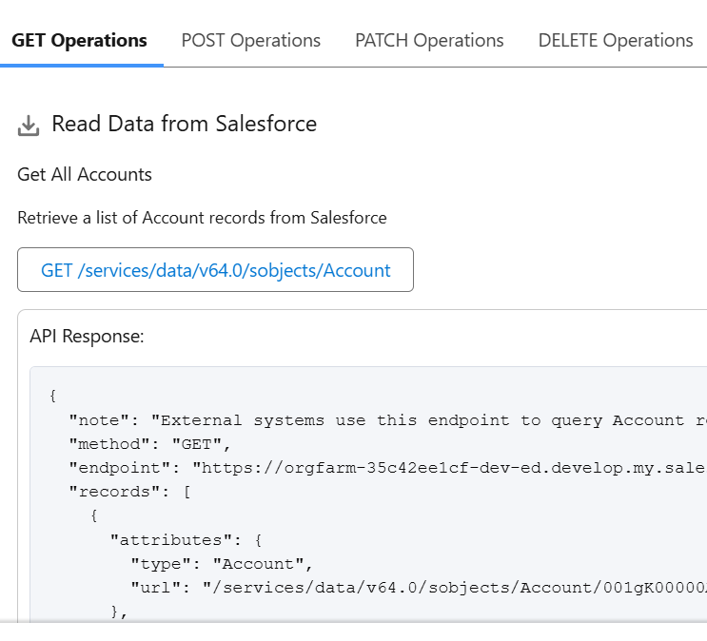Click the download icon beside Read Data heading
Viewport: 707px width, 641px height.
coord(29,125)
